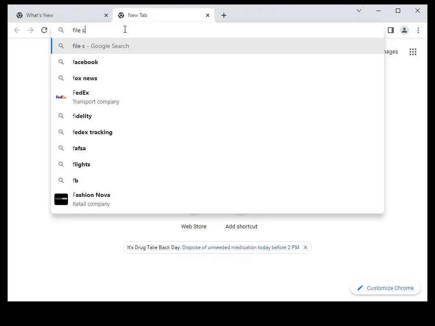Click the FedEx logo icon in suggestions
435x326 pixels.
tap(61, 97)
